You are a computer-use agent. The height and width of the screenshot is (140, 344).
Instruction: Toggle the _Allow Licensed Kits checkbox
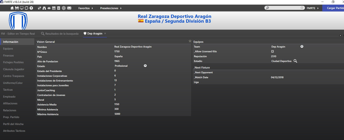pyautogui.click(x=273, y=51)
